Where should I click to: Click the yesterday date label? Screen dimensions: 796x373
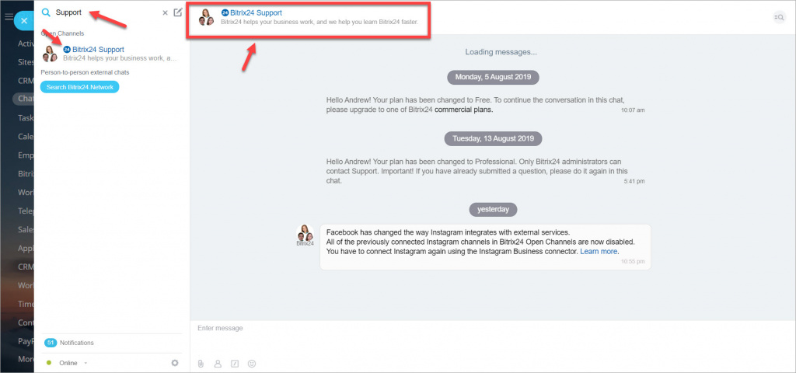[x=492, y=208]
